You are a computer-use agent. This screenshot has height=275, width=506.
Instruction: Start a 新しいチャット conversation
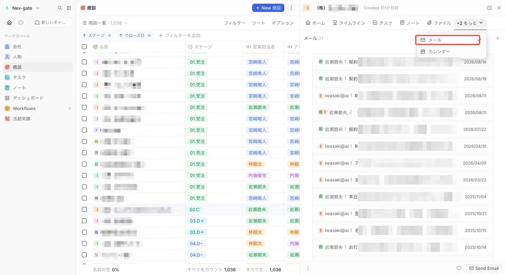click(51, 22)
